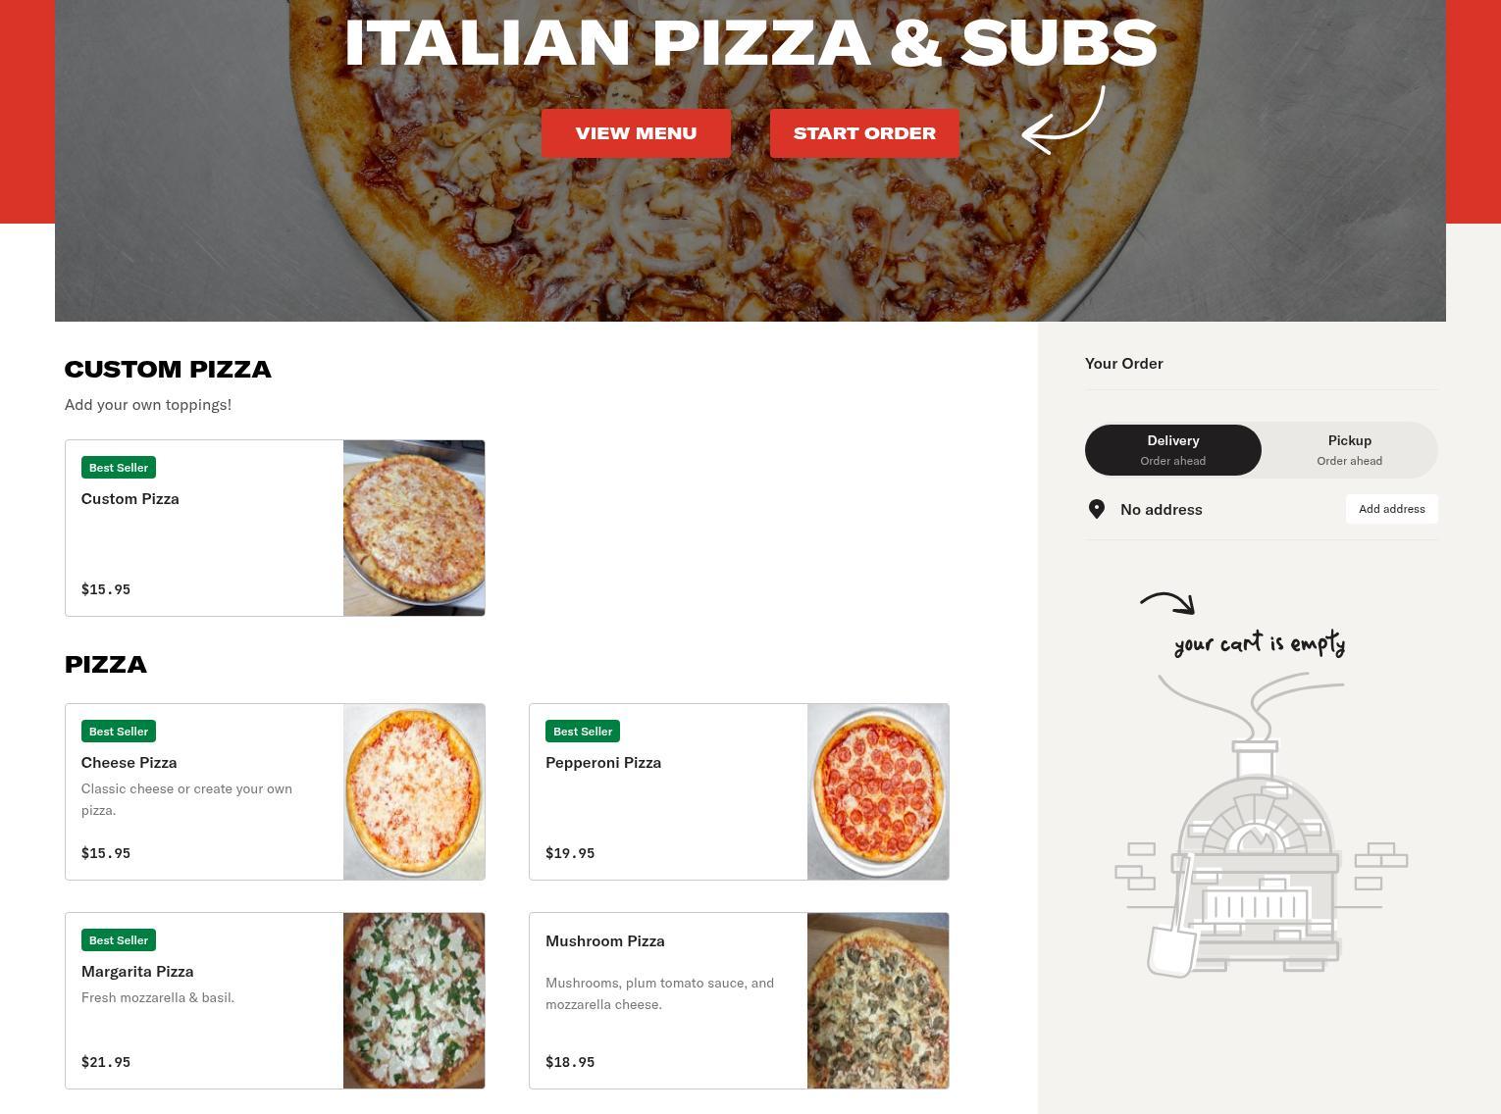This screenshot has height=1114, width=1501.
Task: Click the Best Seller badge on Cheese Pizza
Action: tap(119, 732)
